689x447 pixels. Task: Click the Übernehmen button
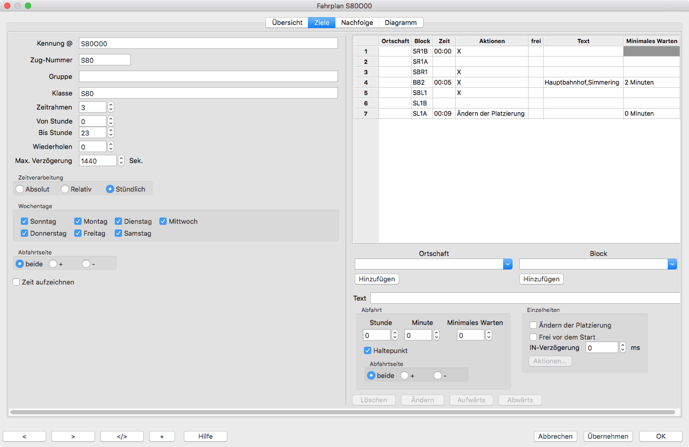[x=608, y=436]
